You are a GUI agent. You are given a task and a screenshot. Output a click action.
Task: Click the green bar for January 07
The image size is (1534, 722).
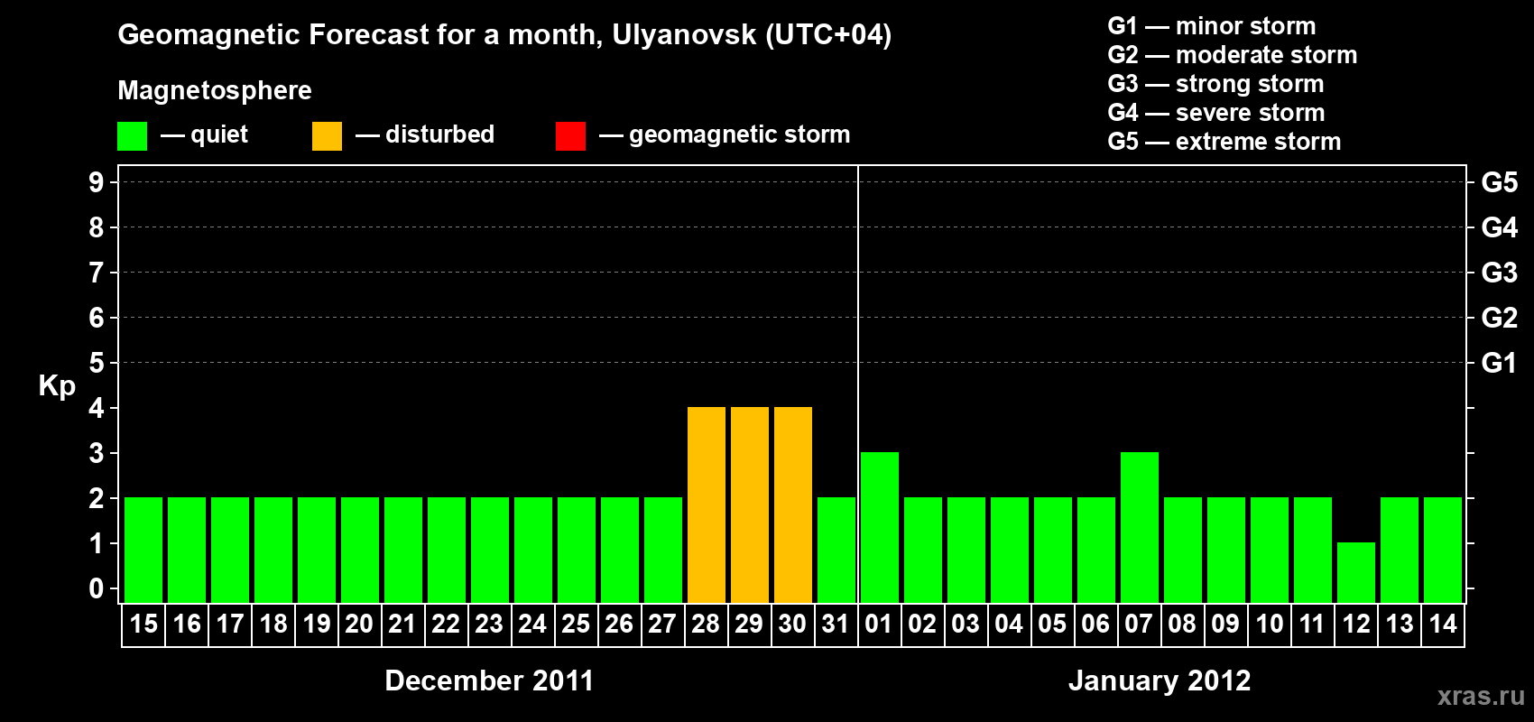(x=1140, y=527)
